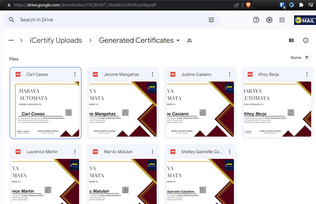316x204 pixels.
Task: Open more actions for Marvic Malulan
Action: tap(152, 152)
